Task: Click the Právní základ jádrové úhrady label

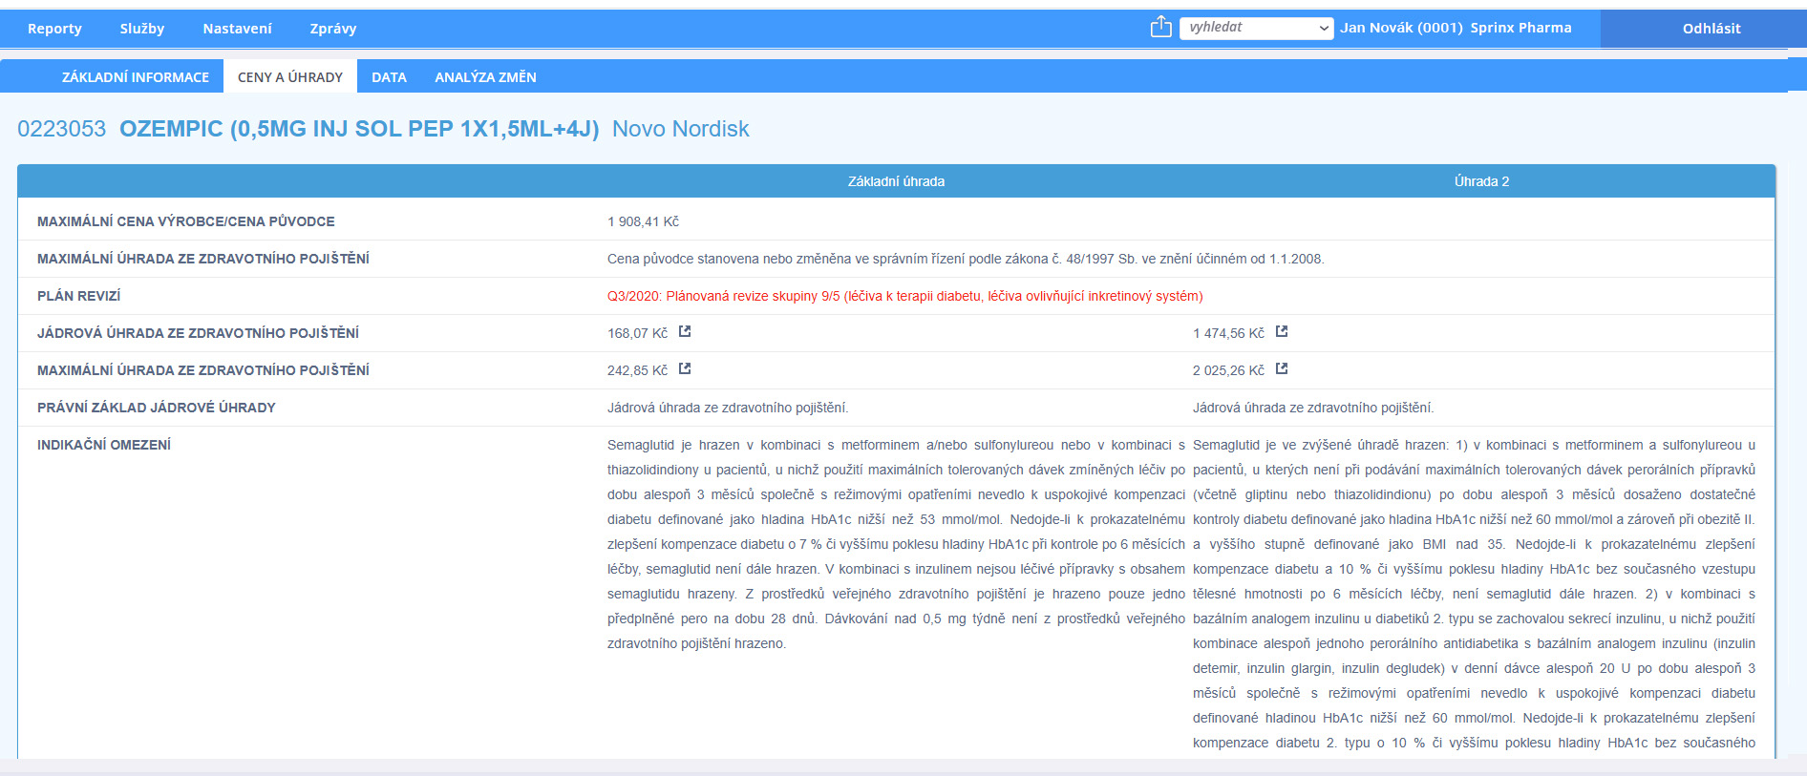Action: pos(156,408)
